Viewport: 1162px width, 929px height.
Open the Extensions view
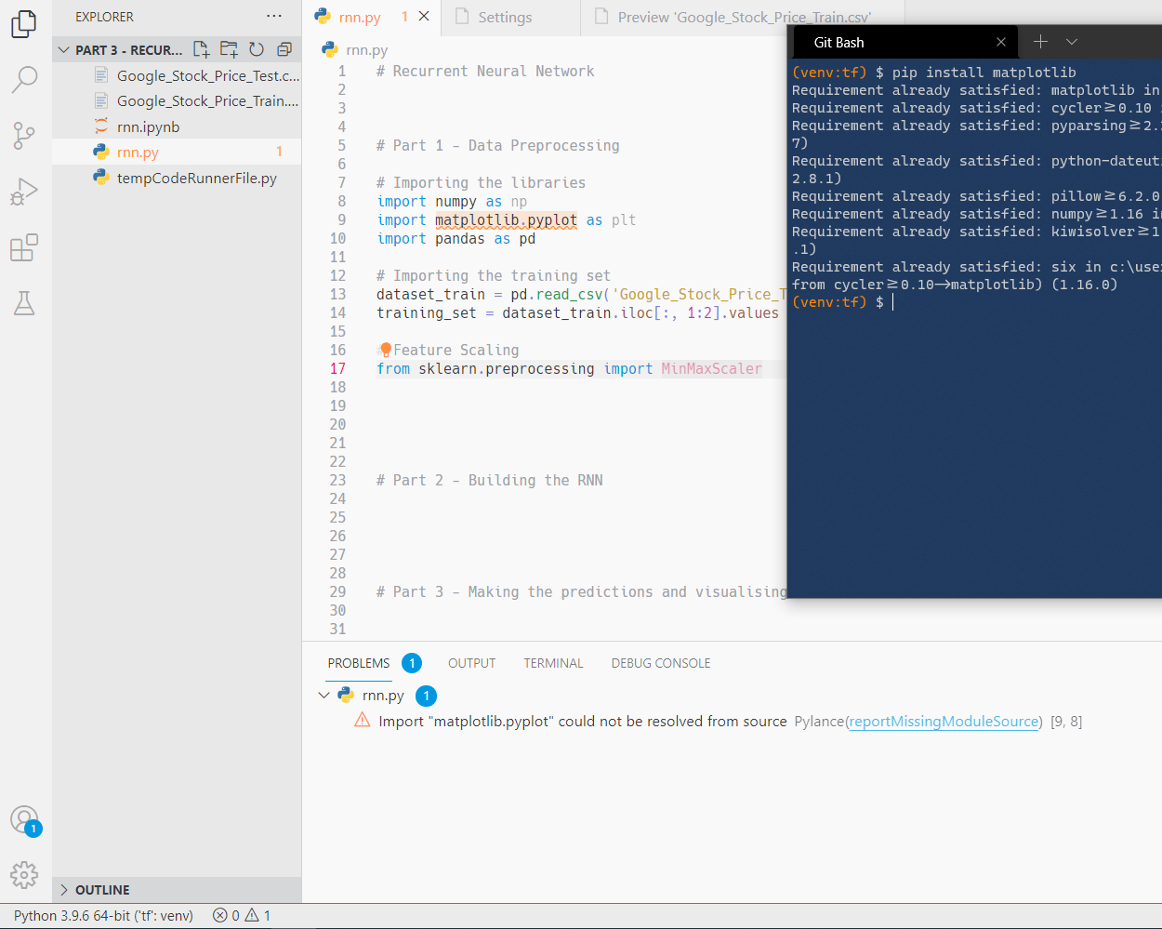(25, 247)
